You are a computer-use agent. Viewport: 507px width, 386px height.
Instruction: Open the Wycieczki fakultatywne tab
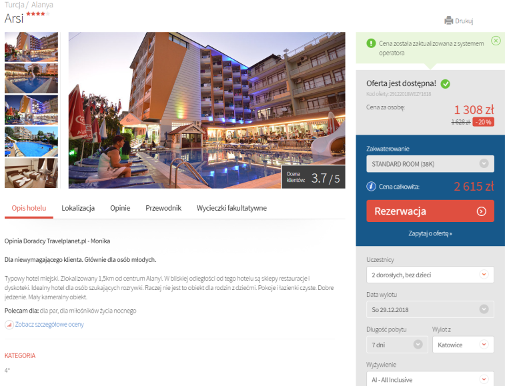point(231,208)
